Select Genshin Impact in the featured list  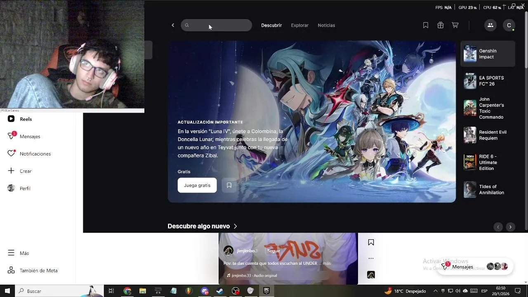coord(488,54)
